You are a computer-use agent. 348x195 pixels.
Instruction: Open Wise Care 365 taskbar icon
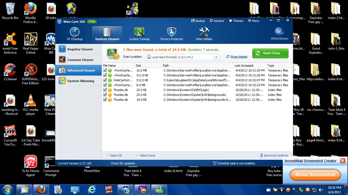pos(126,189)
